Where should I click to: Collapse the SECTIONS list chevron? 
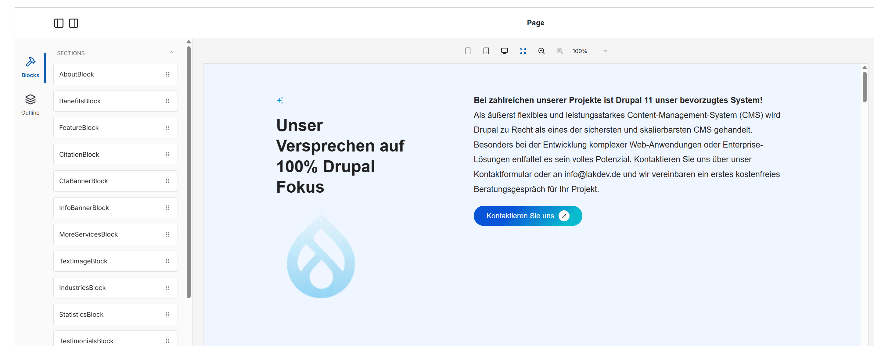[x=171, y=52]
